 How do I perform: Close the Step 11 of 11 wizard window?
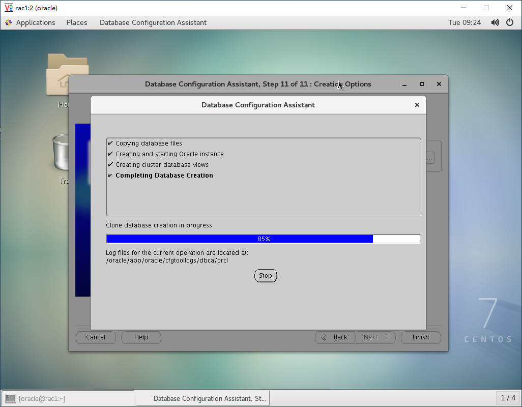439,84
